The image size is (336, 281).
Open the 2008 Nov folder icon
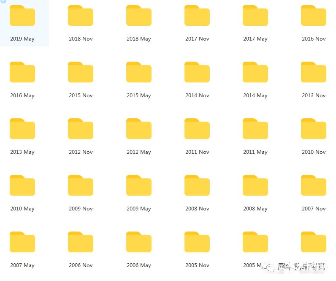click(197, 186)
